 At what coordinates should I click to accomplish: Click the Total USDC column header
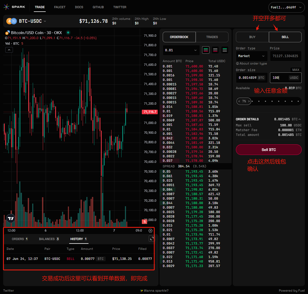pos(217,61)
